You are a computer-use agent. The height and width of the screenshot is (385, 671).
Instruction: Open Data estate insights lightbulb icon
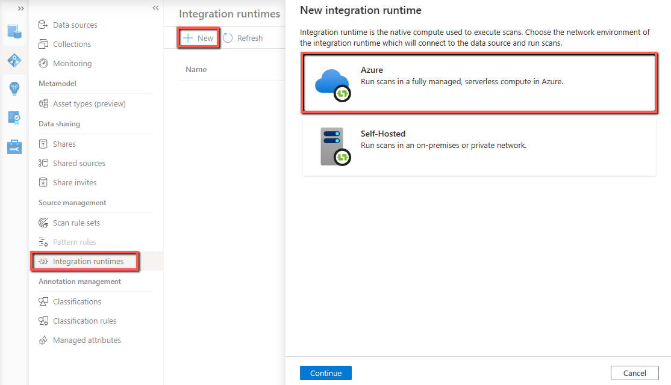[14, 89]
